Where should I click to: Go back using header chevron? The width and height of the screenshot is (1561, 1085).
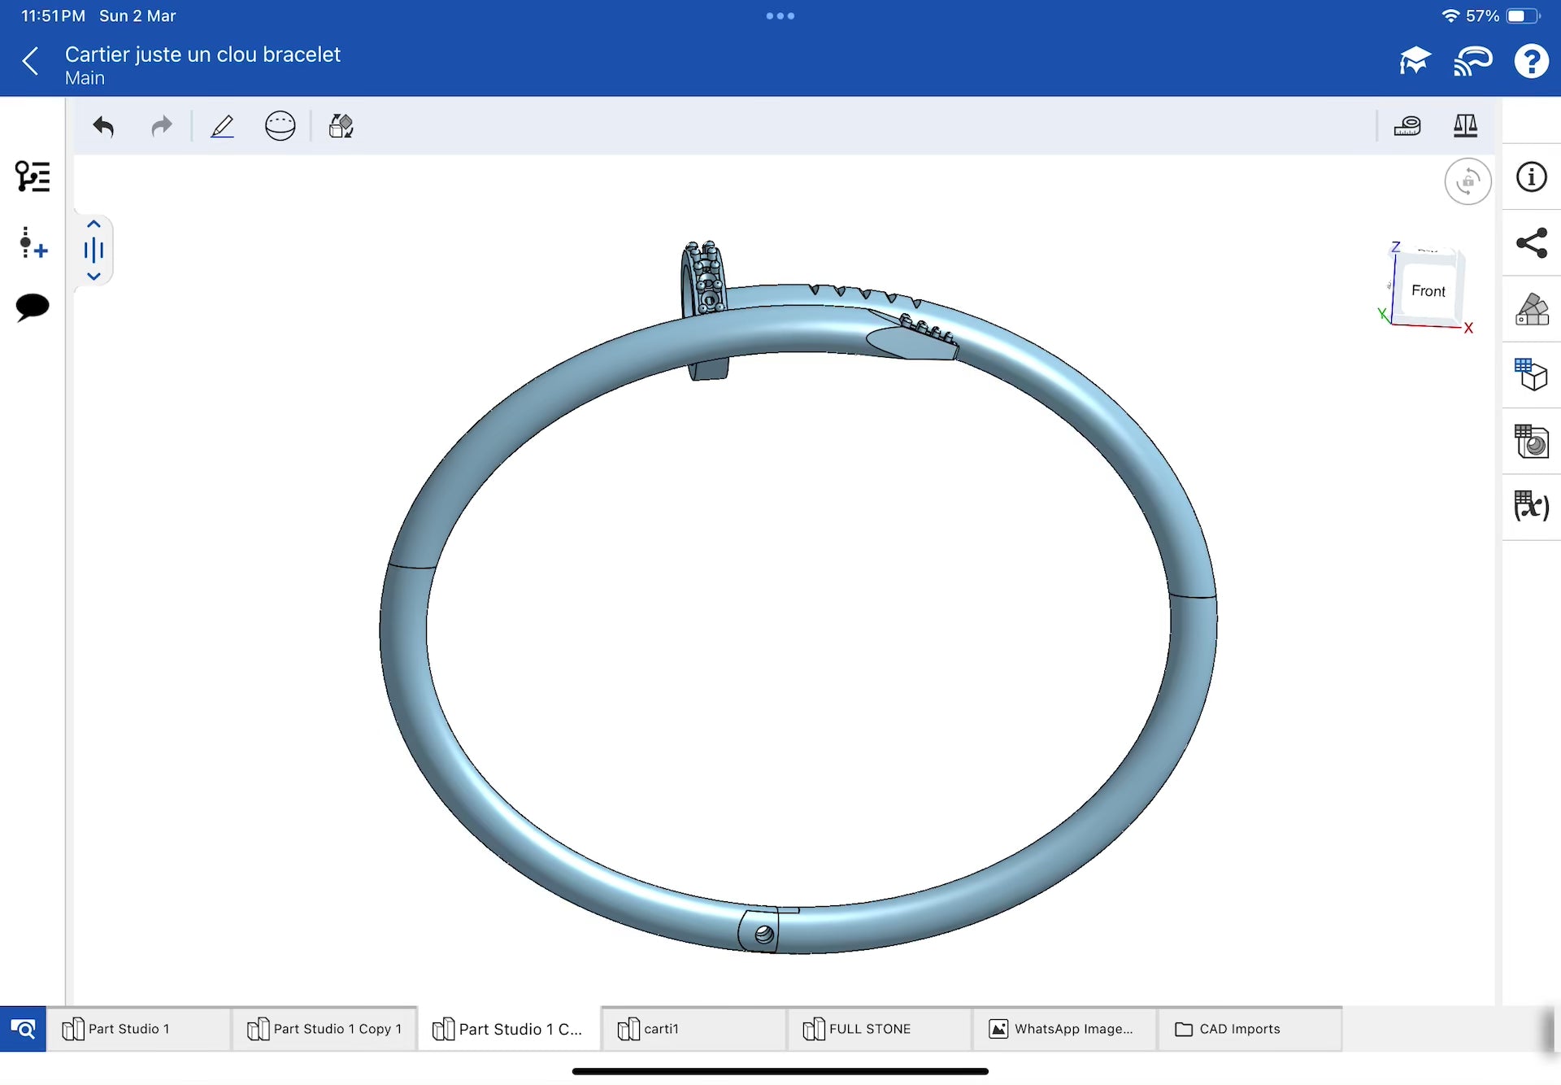pos(31,61)
